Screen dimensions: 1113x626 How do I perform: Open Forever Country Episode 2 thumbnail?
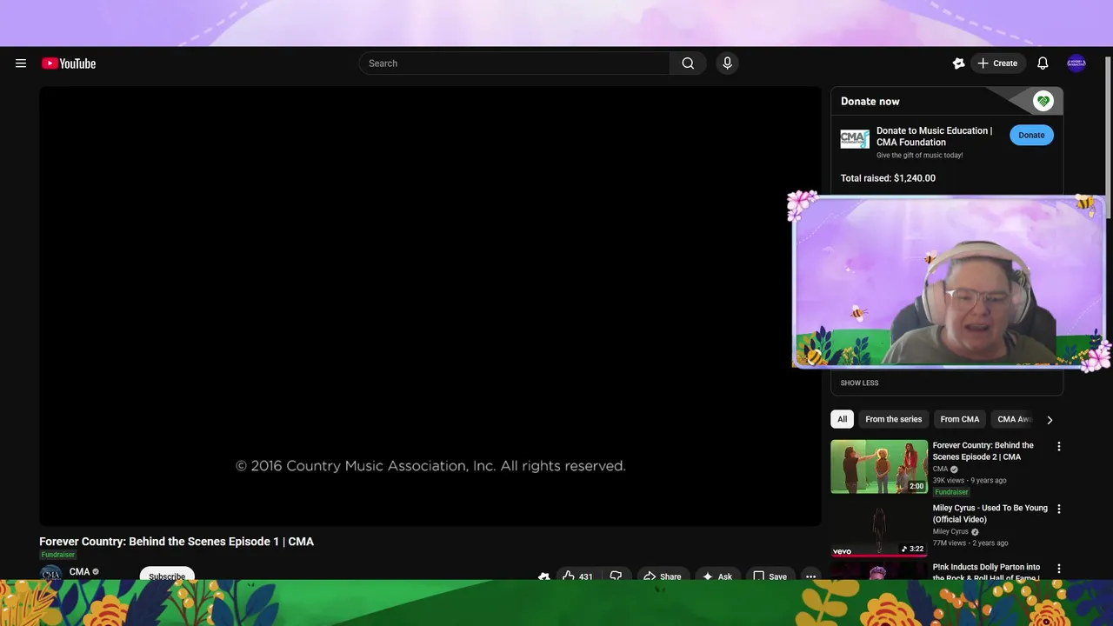click(x=879, y=467)
